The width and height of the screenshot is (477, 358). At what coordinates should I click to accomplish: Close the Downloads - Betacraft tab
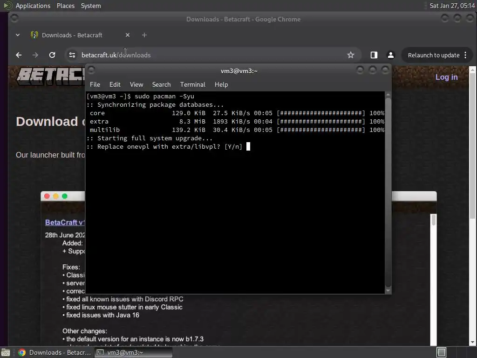coord(128,35)
